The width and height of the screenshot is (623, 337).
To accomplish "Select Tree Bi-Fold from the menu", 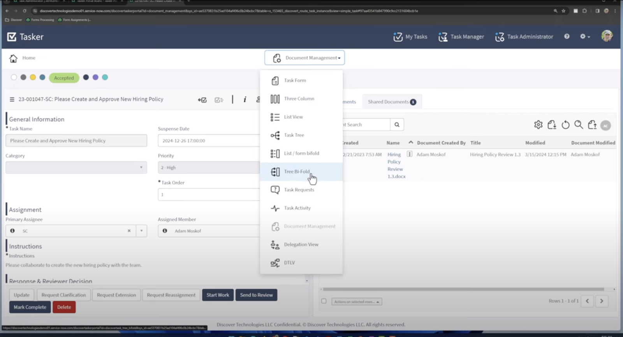I will (297, 172).
